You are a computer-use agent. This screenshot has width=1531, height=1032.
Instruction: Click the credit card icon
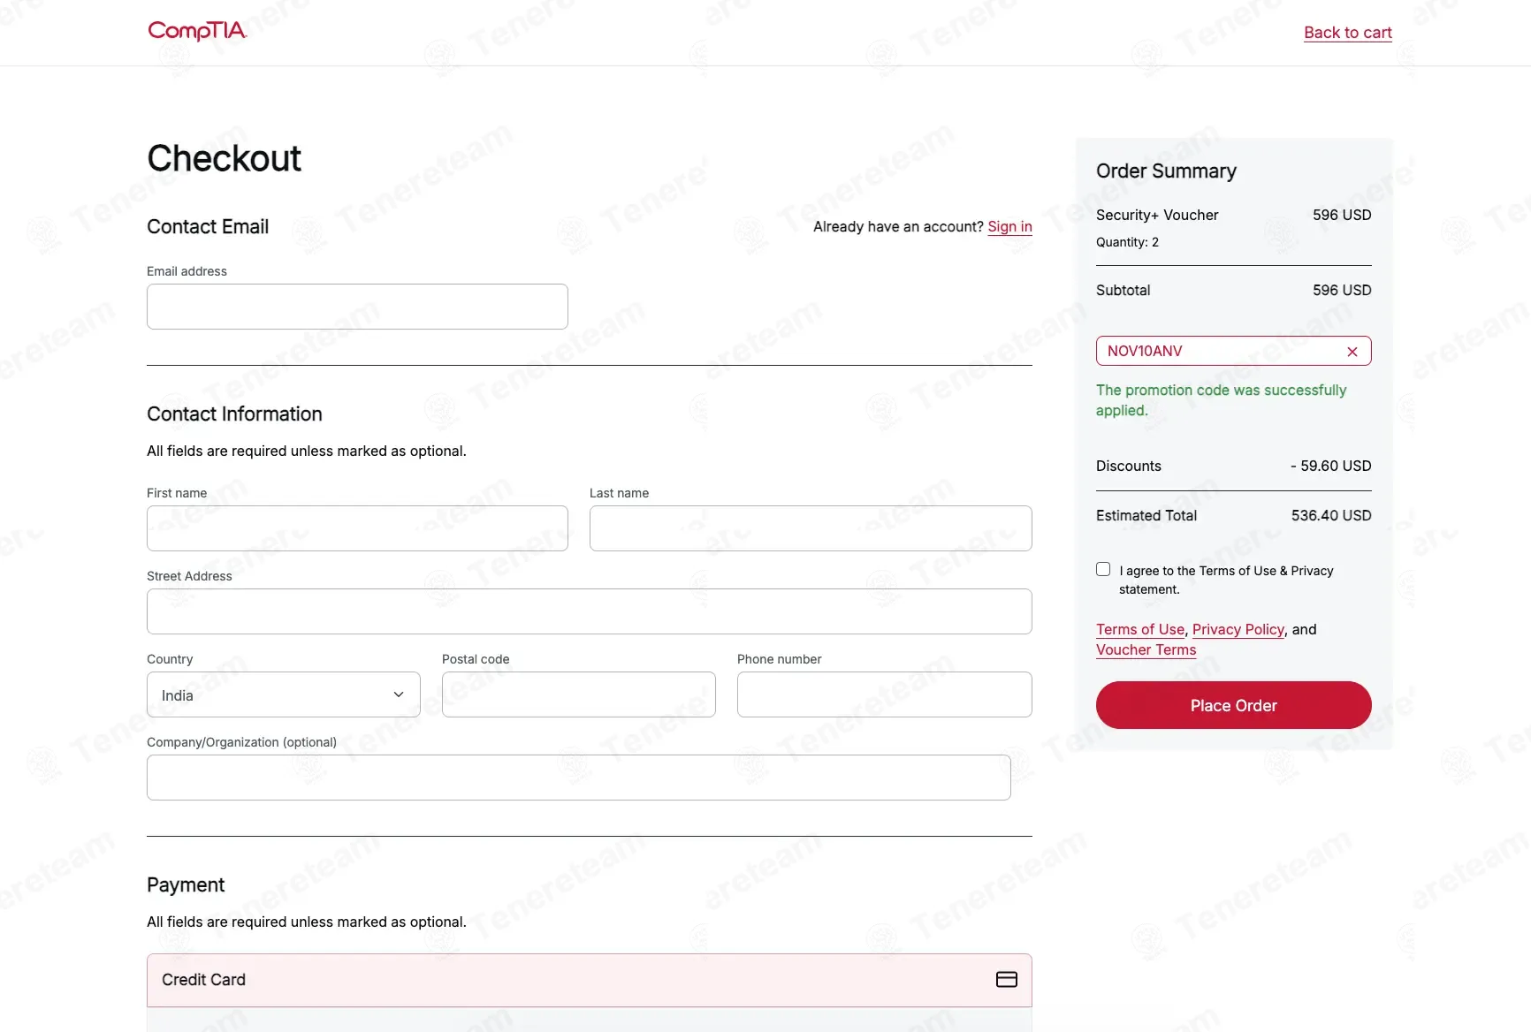(x=1006, y=980)
